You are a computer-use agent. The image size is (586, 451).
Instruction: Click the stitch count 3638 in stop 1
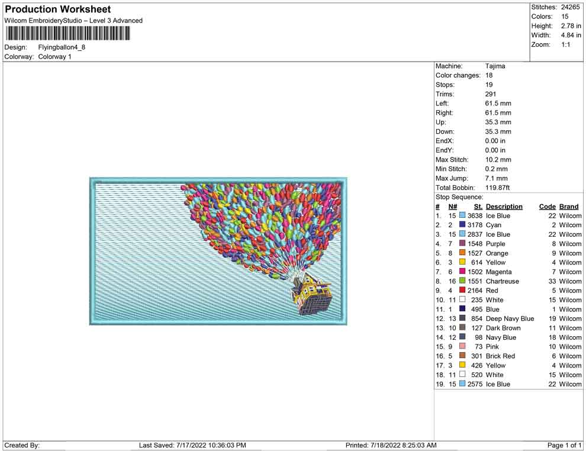pos(475,215)
